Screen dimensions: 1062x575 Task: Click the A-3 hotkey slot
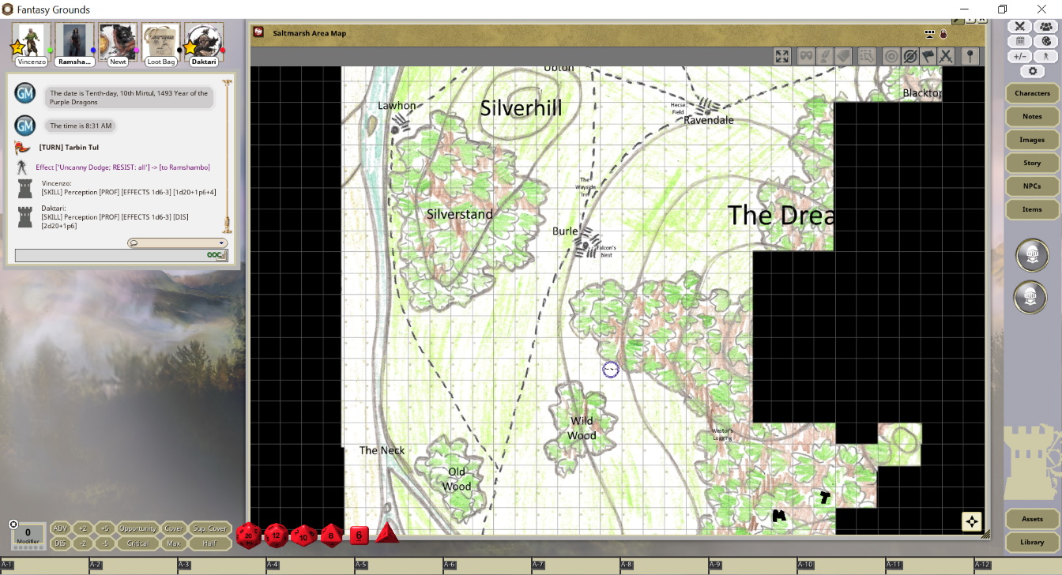pyautogui.click(x=221, y=566)
